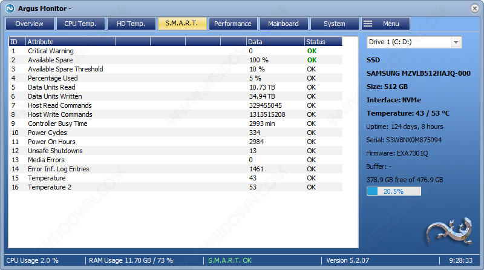Sort by the ID column header
This screenshot has height=270, width=484.
click(17, 42)
